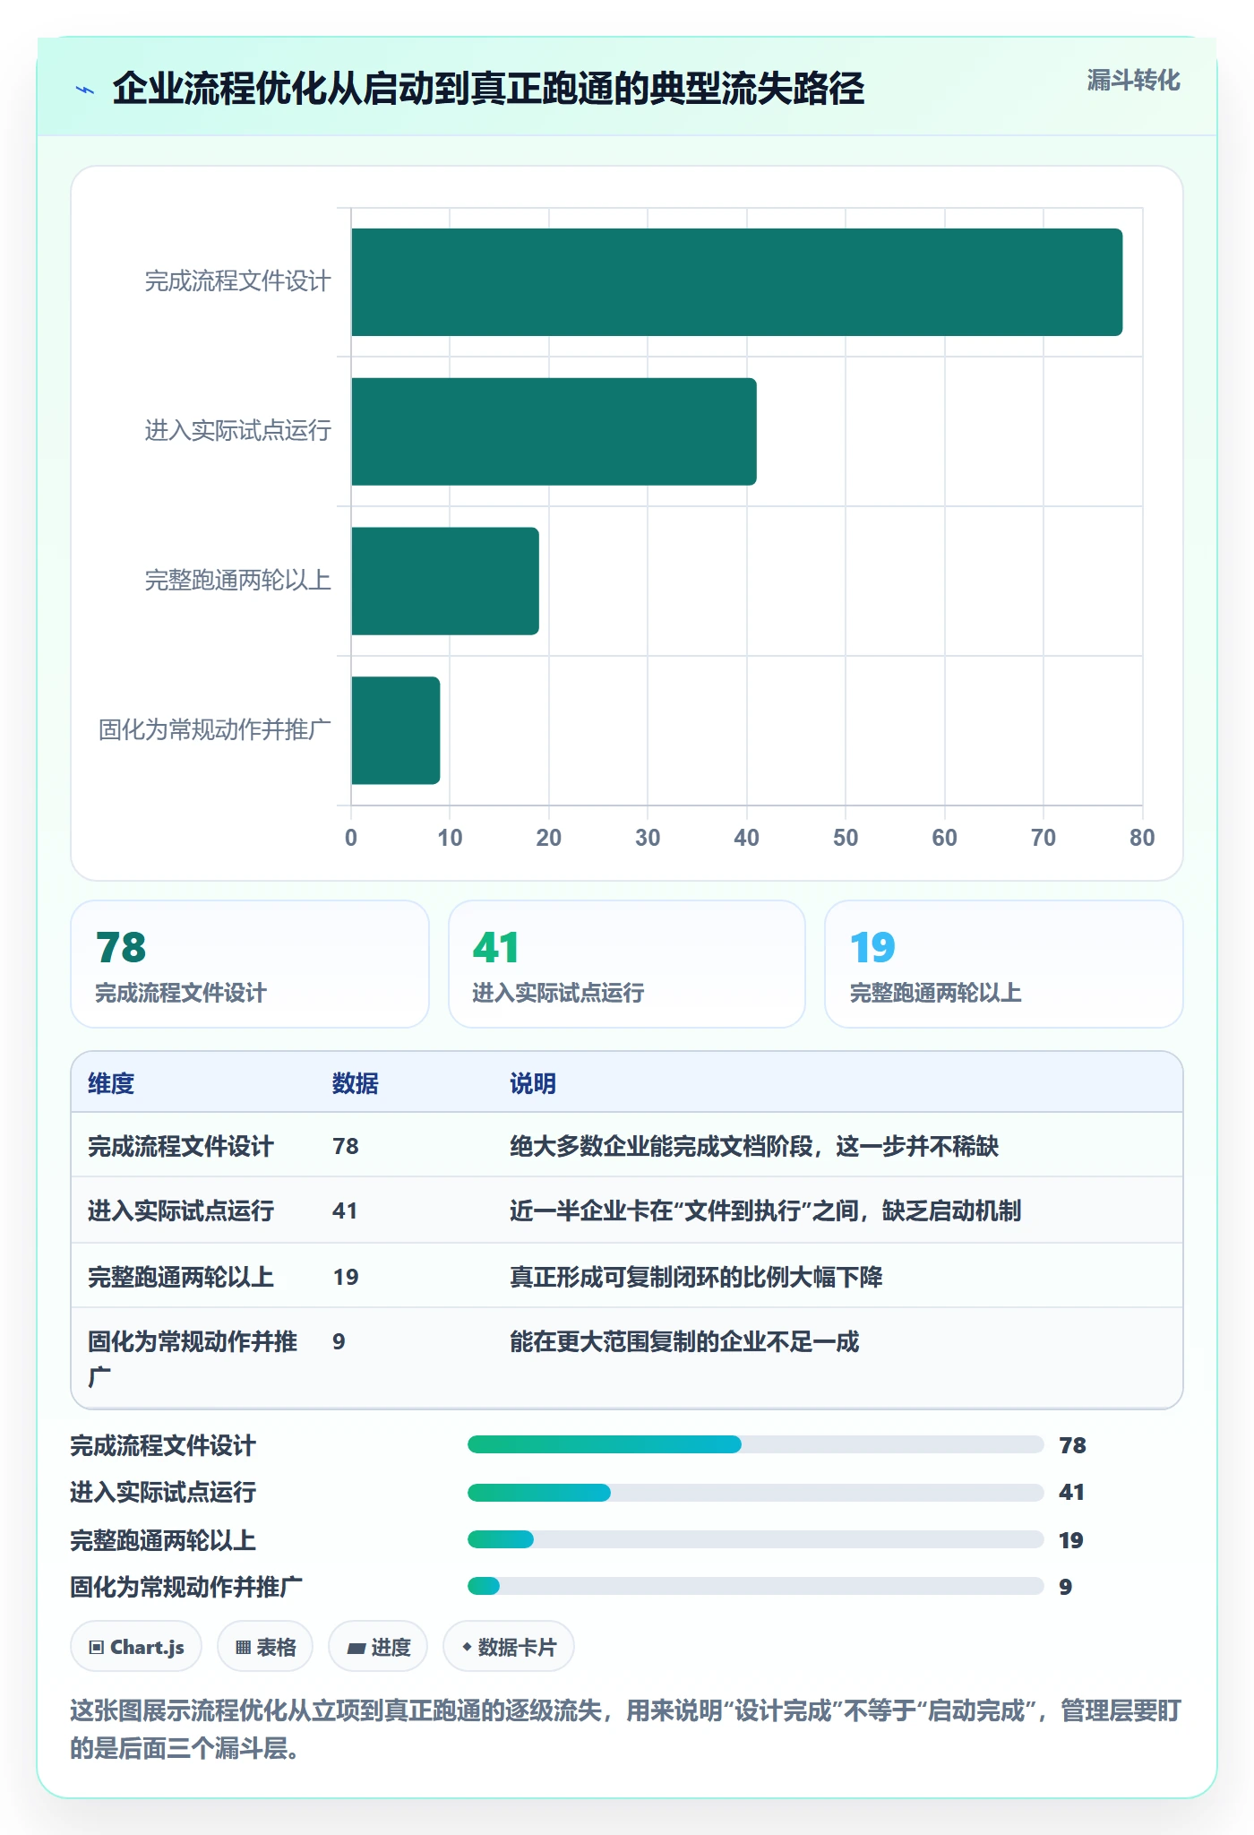This screenshot has width=1254, height=1835.
Task: Click the grid icon in 表格 tag
Action: pyautogui.click(x=243, y=1647)
